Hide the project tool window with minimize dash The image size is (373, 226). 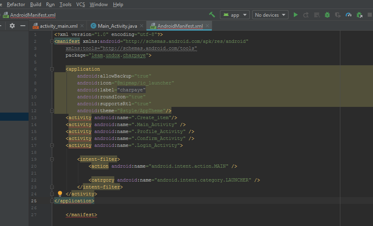point(23,26)
